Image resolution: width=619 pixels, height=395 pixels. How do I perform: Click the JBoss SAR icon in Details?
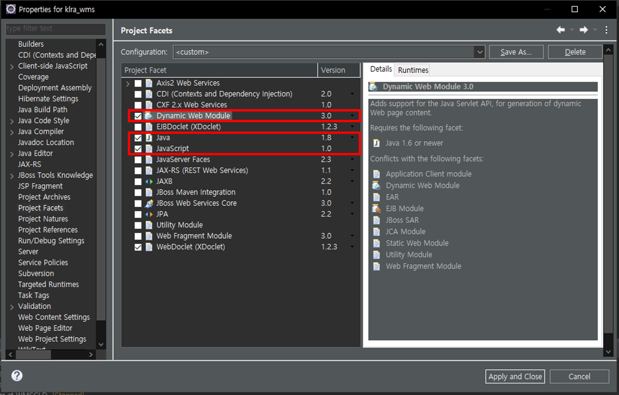tap(376, 220)
